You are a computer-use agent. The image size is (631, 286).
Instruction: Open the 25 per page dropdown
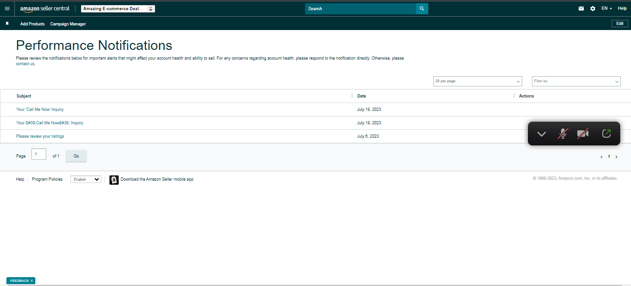tap(478, 81)
